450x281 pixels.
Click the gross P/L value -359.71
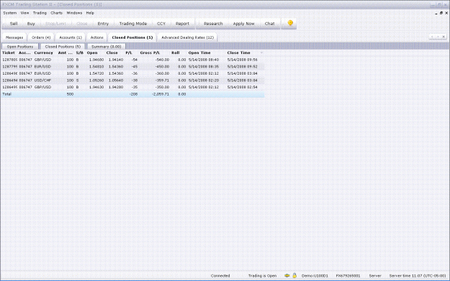162,80
